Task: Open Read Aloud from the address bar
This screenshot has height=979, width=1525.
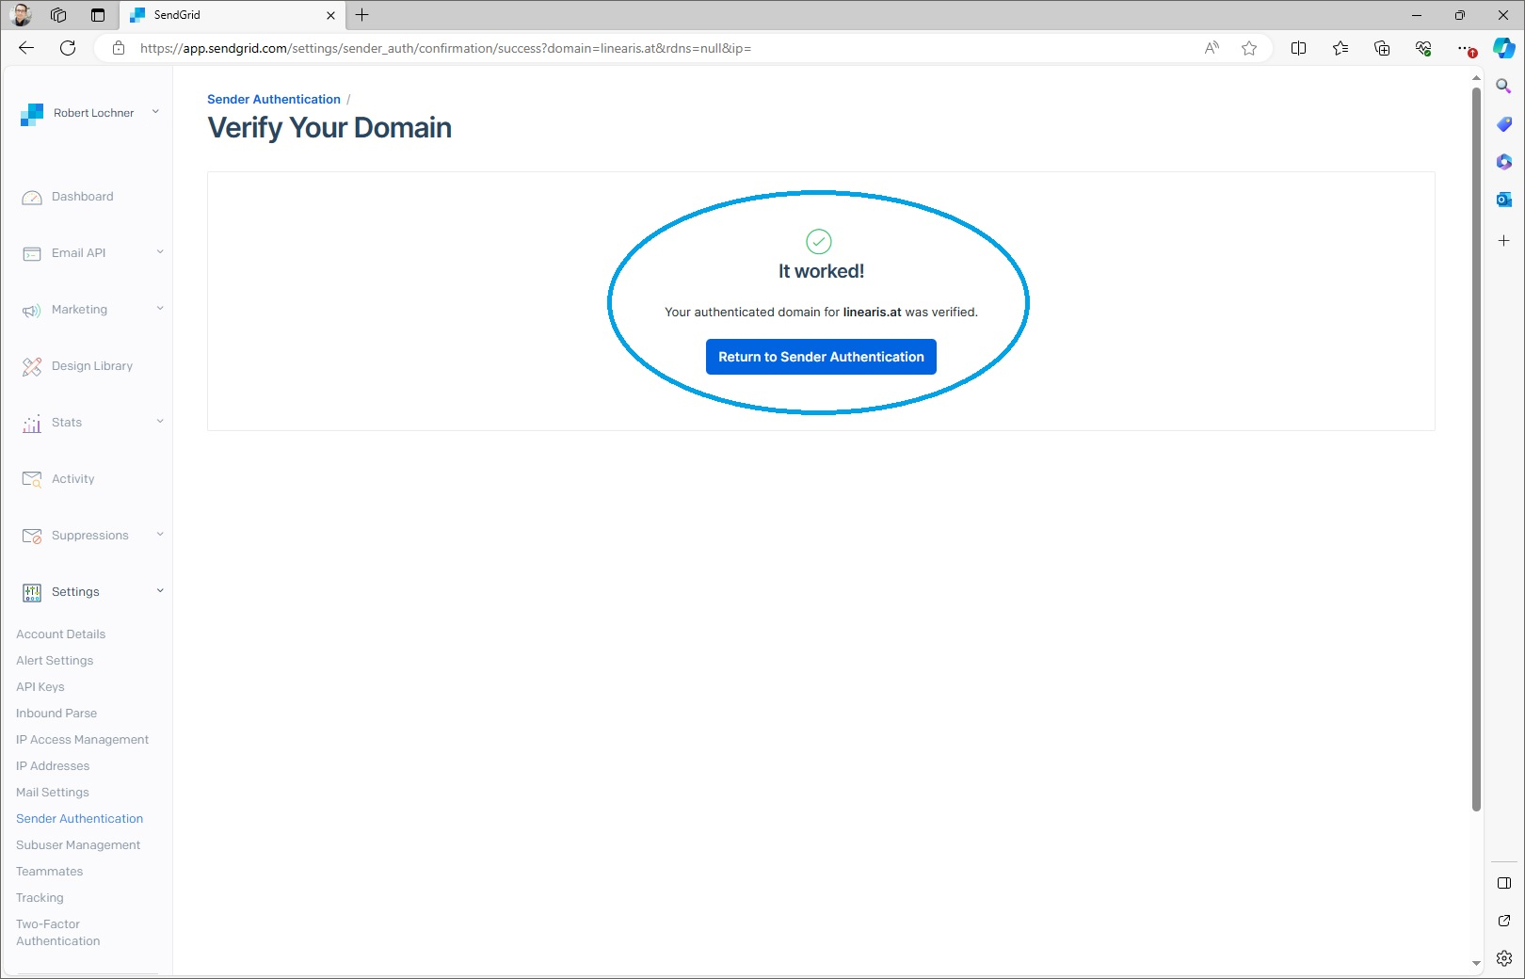Action: [1212, 48]
